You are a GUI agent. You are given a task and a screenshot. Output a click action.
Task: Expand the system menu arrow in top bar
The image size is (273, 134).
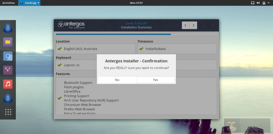pos(269,3)
